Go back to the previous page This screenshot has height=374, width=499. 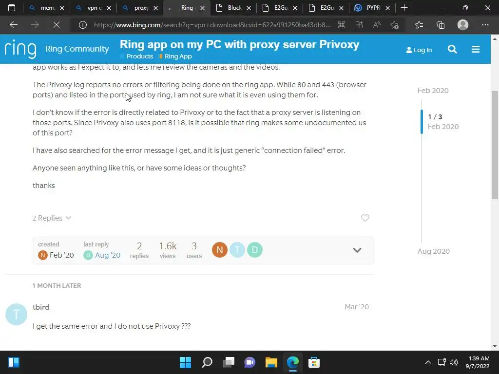coord(13,25)
